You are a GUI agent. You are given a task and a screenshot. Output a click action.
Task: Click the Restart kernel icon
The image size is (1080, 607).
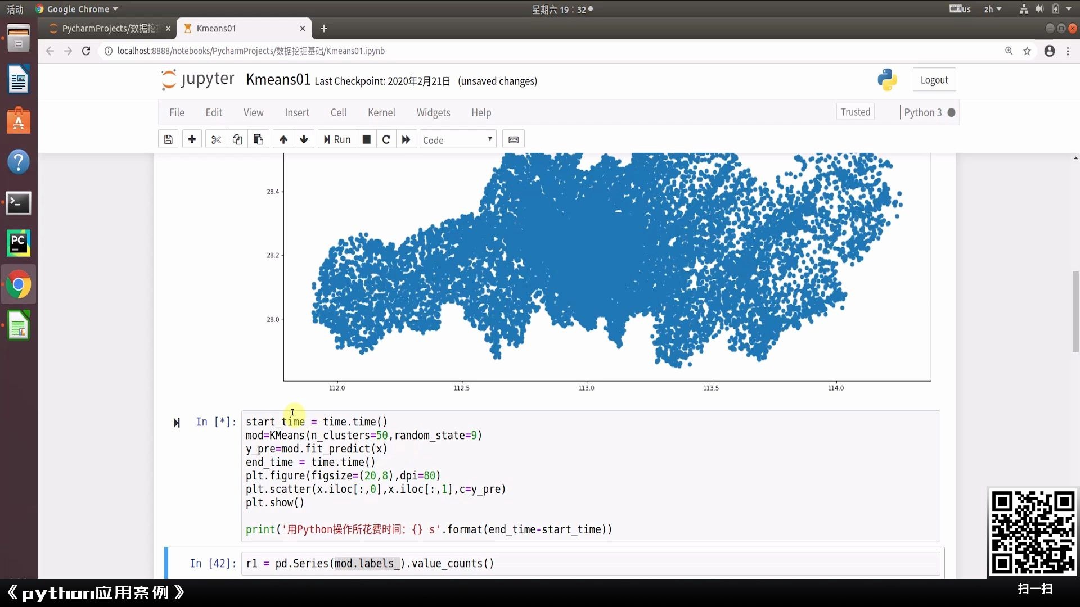pyautogui.click(x=386, y=139)
